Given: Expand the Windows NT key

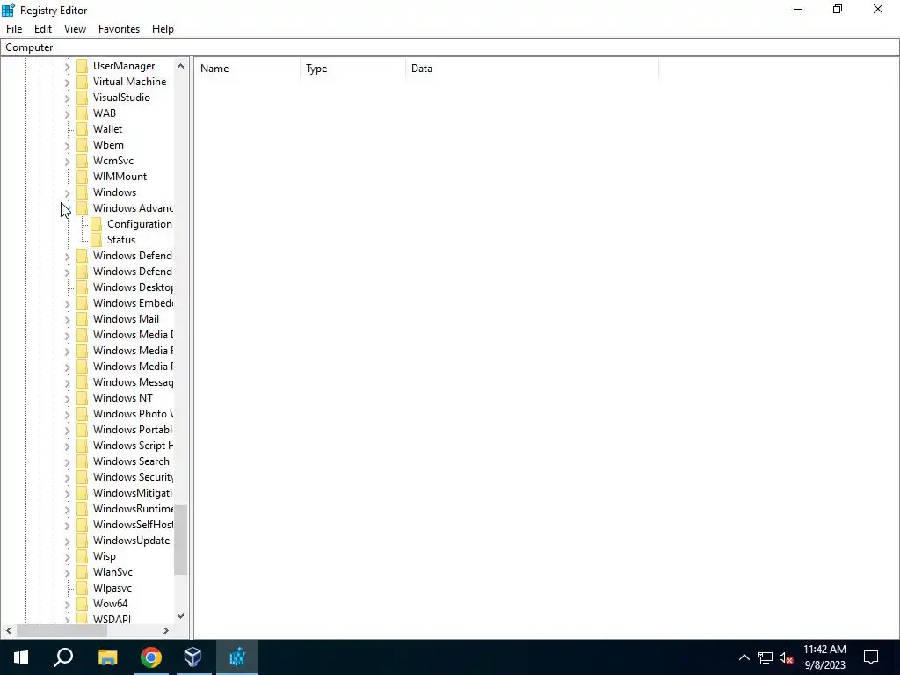Looking at the screenshot, I should [67, 398].
